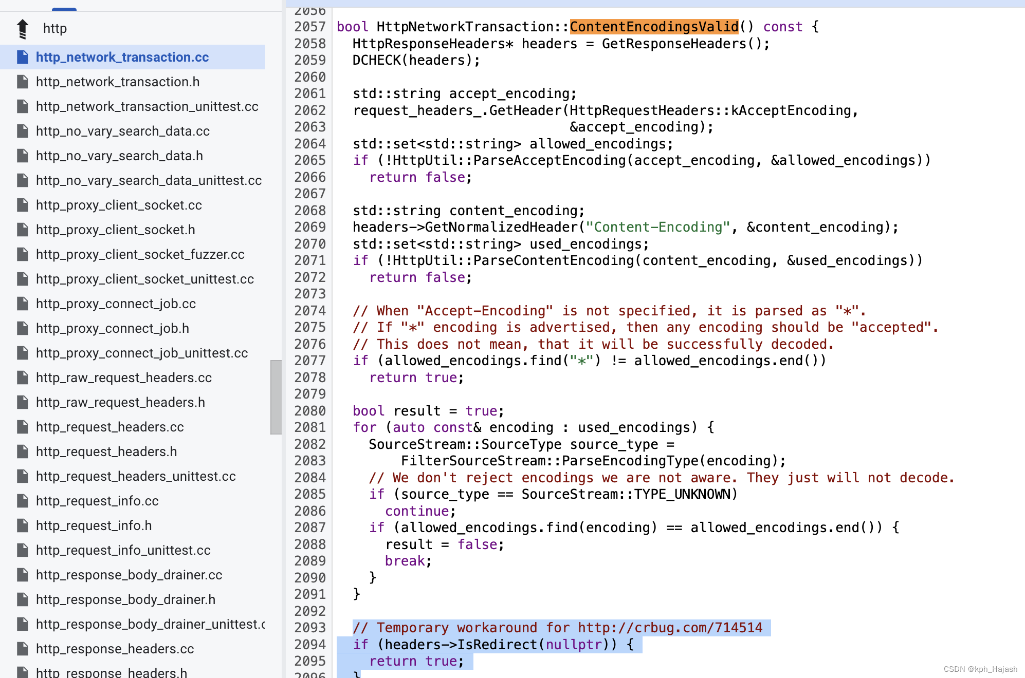The height and width of the screenshot is (678, 1025).
Task: Click the file icon for http_no_vary_search_data_unittest.cc
Action: (23, 180)
